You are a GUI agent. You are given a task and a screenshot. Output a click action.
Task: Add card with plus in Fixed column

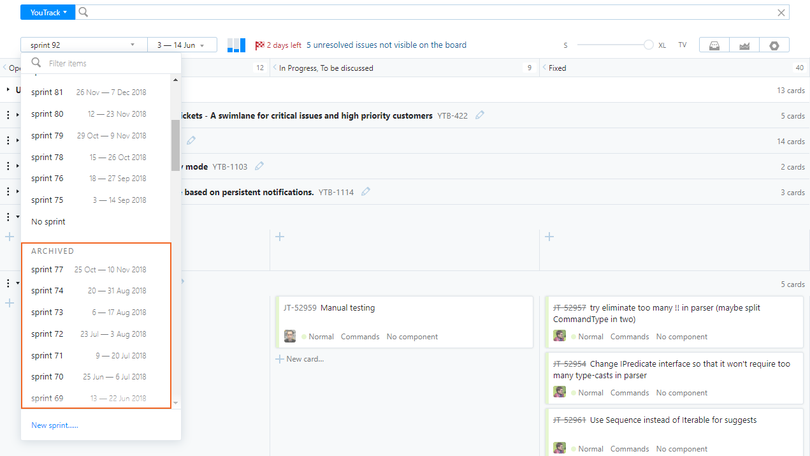click(x=549, y=237)
